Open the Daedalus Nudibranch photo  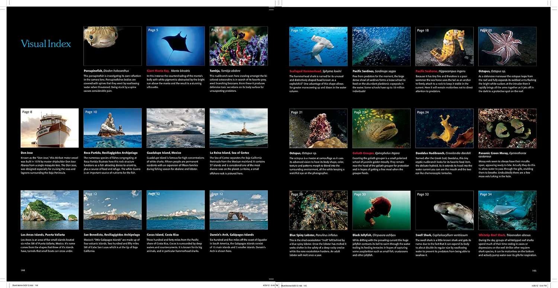pos(444,128)
